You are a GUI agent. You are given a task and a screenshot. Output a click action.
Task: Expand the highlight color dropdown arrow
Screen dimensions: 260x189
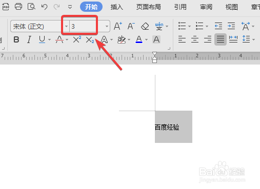[x=129, y=40]
